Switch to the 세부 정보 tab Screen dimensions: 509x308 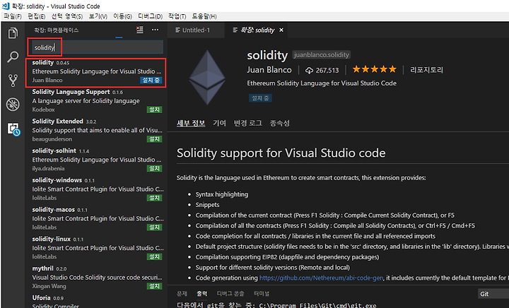pos(191,123)
